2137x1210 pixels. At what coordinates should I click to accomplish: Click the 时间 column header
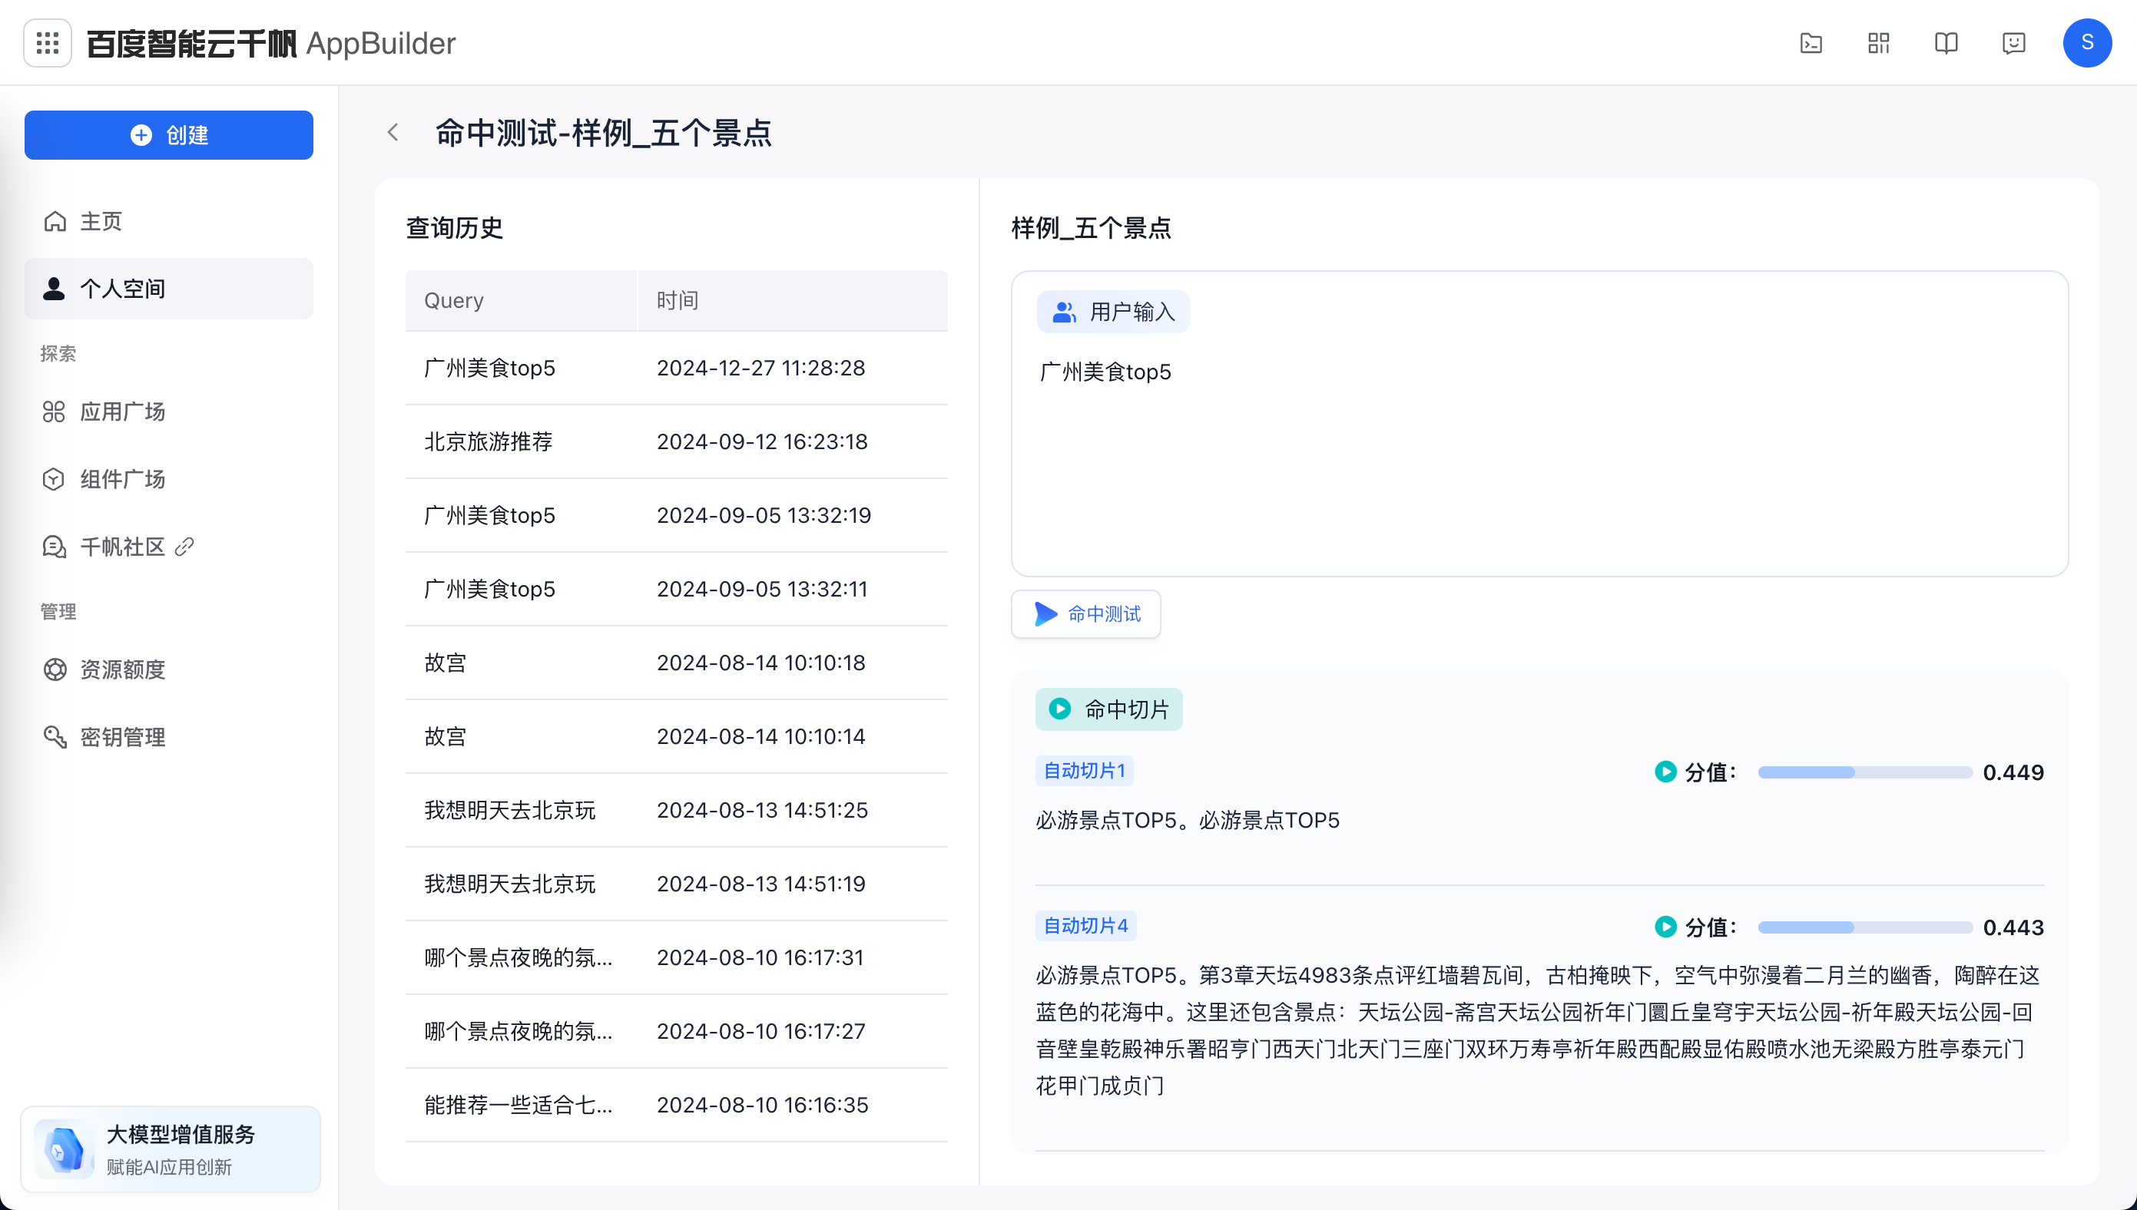[792, 300]
